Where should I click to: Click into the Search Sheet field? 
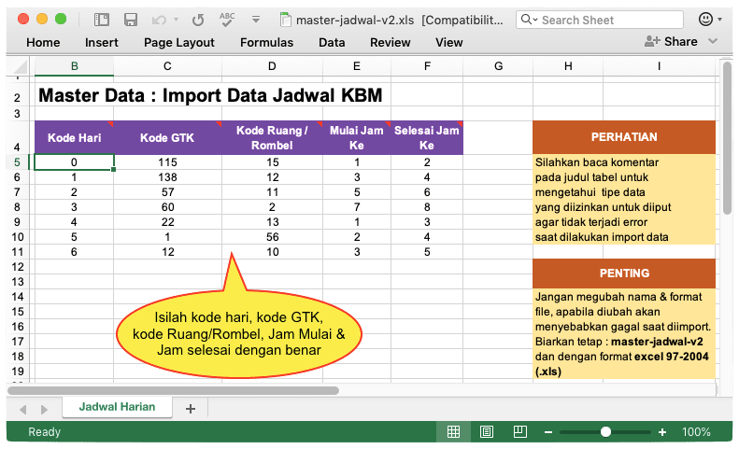pyautogui.click(x=600, y=20)
